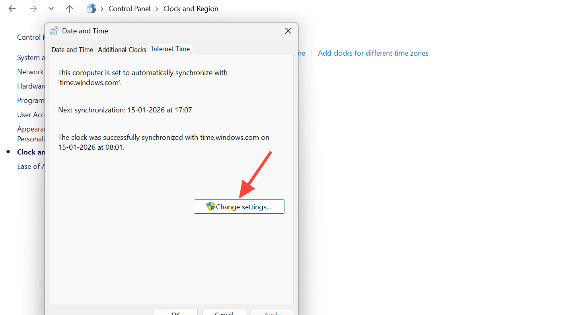
Task: Click the back navigation arrow
Action: click(x=12, y=8)
